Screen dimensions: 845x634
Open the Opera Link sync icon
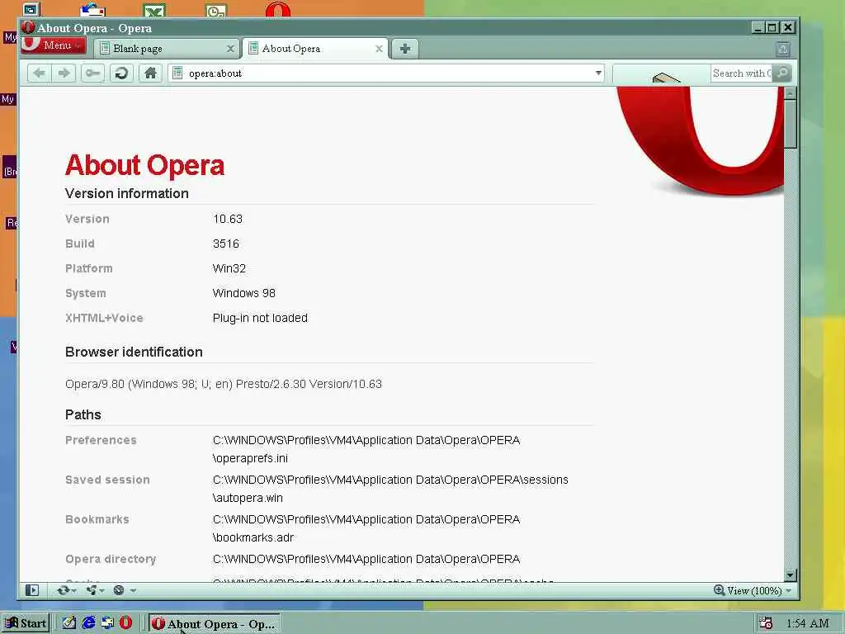pyautogui.click(x=63, y=590)
